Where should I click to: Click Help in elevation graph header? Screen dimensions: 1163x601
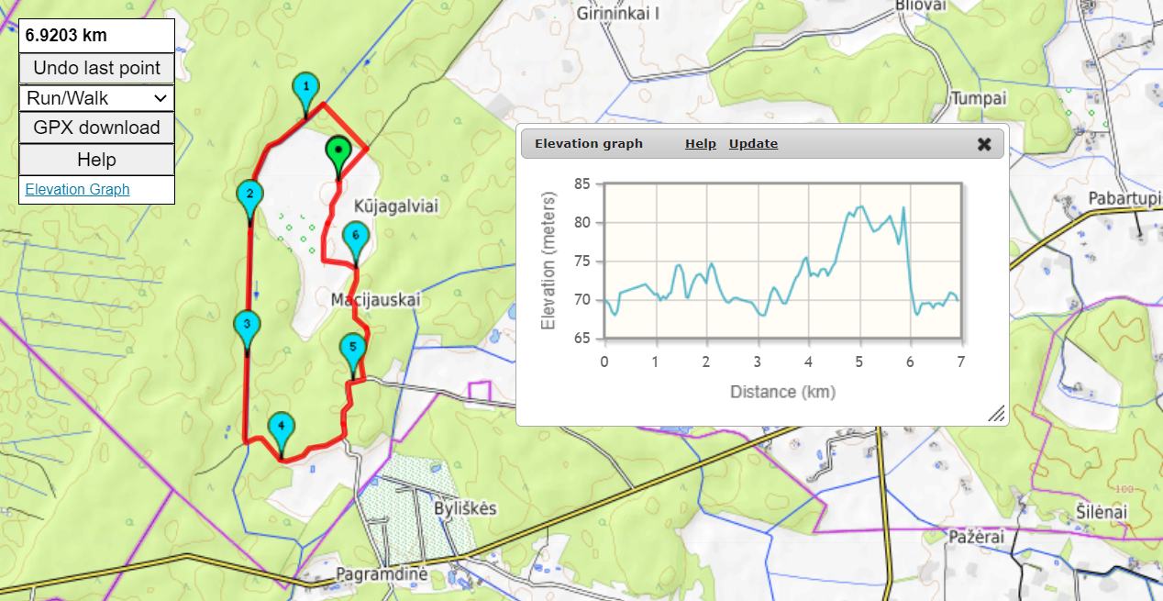pyautogui.click(x=700, y=144)
